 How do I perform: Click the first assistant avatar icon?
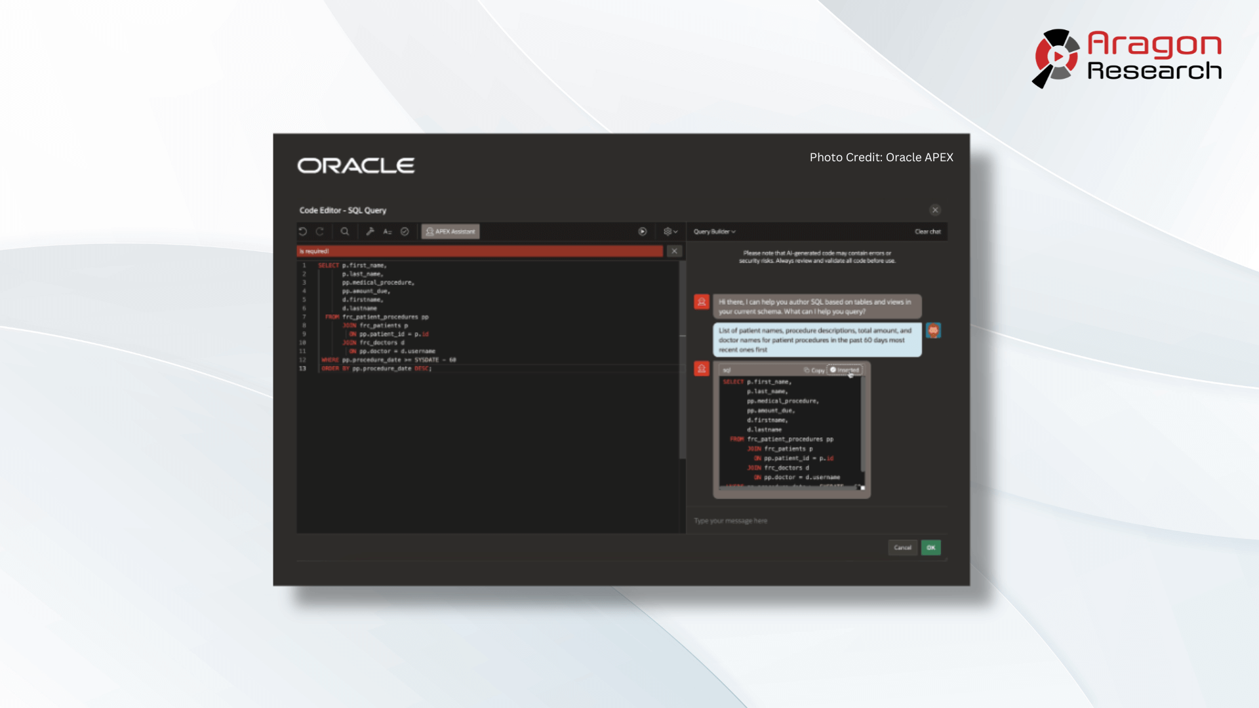(702, 302)
